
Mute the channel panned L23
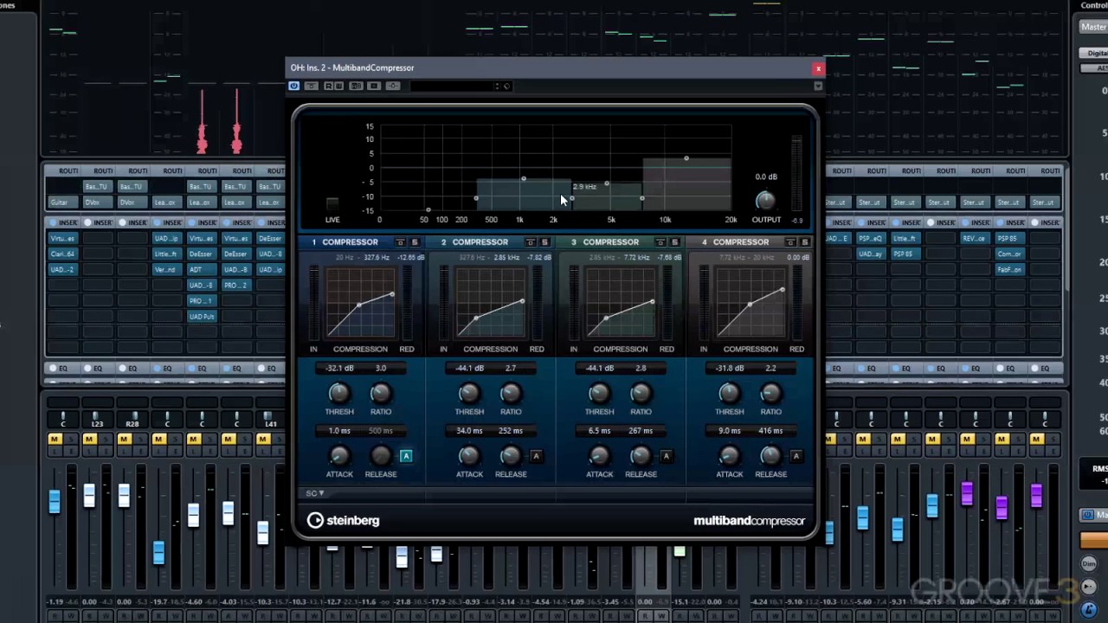tap(89, 440)
